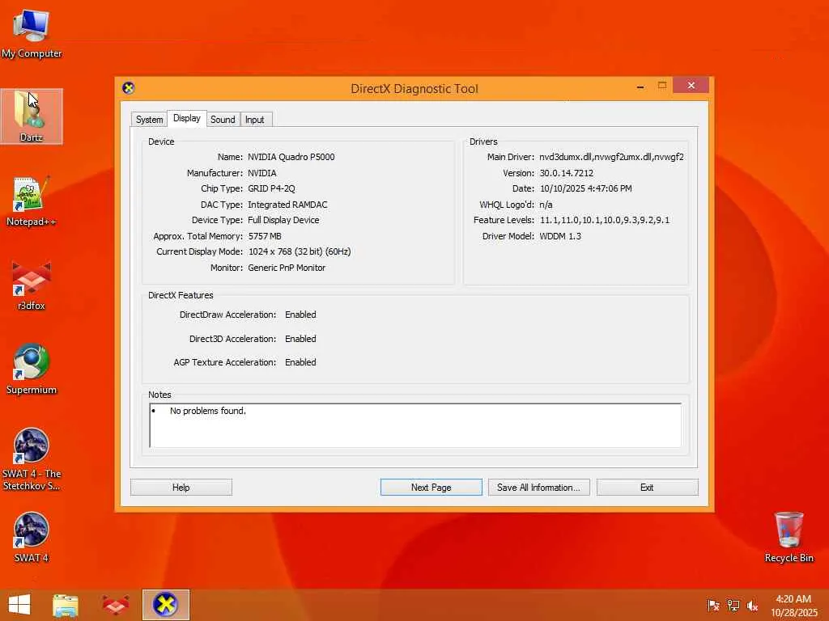
Task: Click the Supermium desktop shortcut
Action: point(32,369)
